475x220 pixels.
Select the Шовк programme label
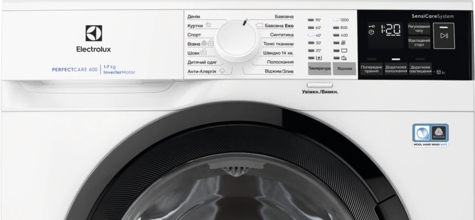coord(194,53)
